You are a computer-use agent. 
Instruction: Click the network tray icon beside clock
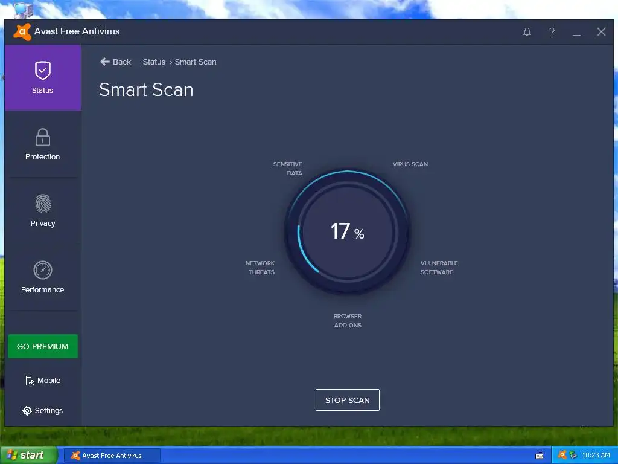tap(573, 455)
